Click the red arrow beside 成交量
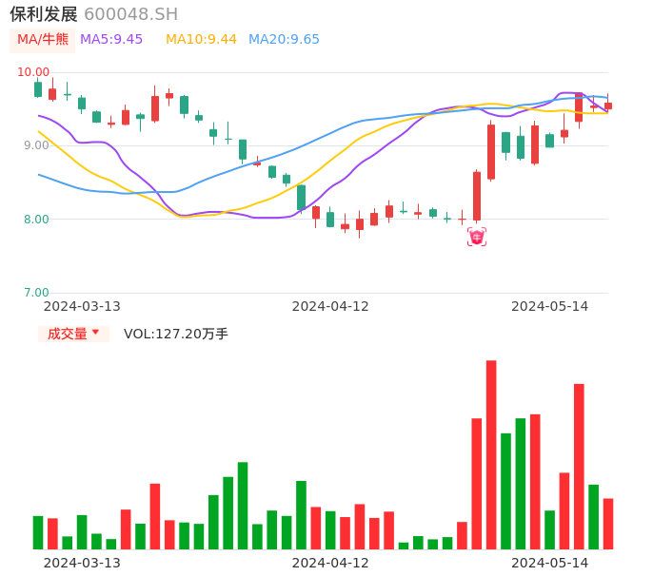The width and height of the screenshot is (653, 576). click(x=95, y=333)
